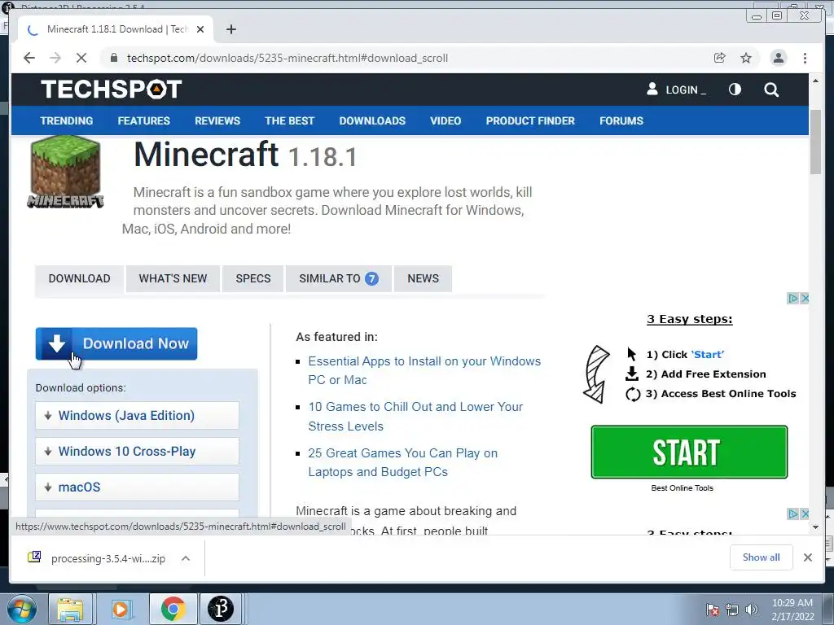Open the media player taskbar icon
Viewport: 834px width, 625px height.
coord(121,609)
